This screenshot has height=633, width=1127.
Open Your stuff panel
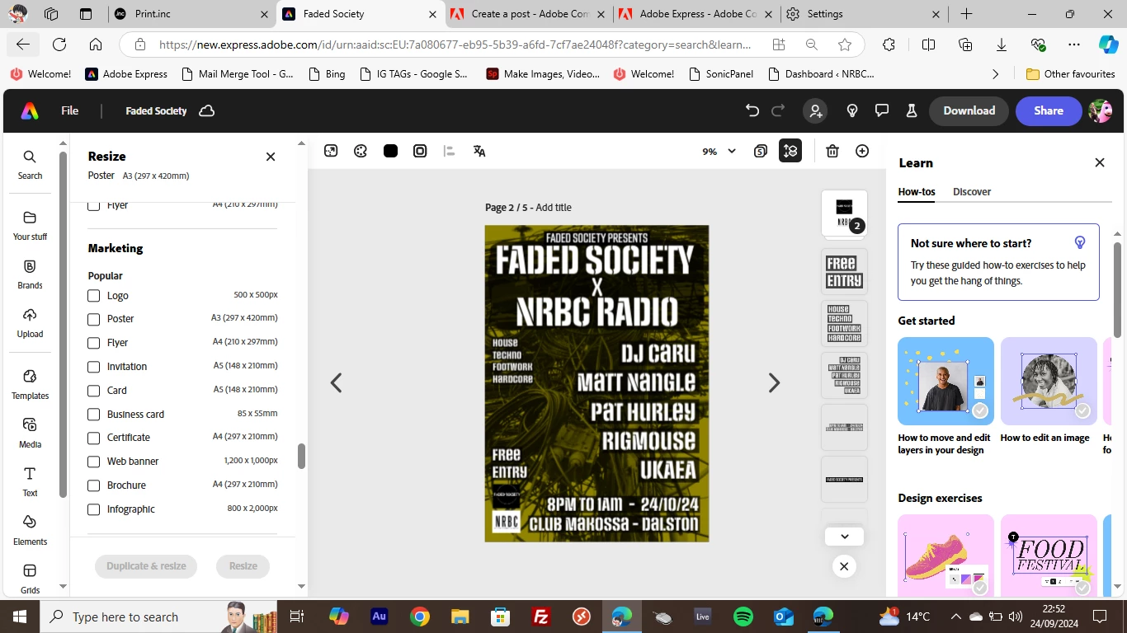pyautogui.click(x=30, y=226)
